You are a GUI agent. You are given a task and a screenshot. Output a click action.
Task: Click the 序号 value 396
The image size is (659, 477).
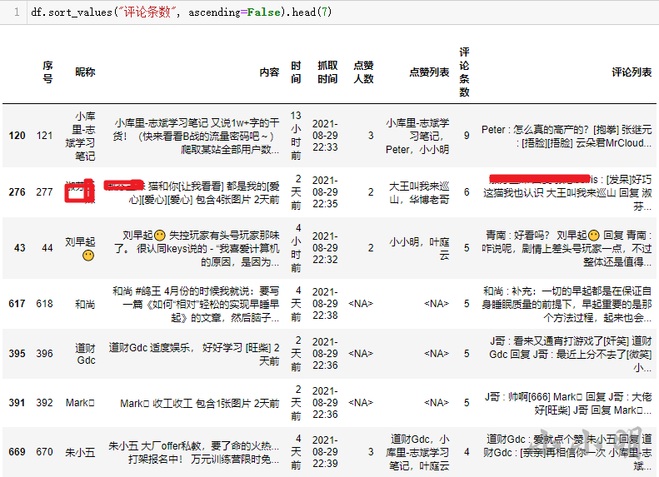tap(44, 354)
